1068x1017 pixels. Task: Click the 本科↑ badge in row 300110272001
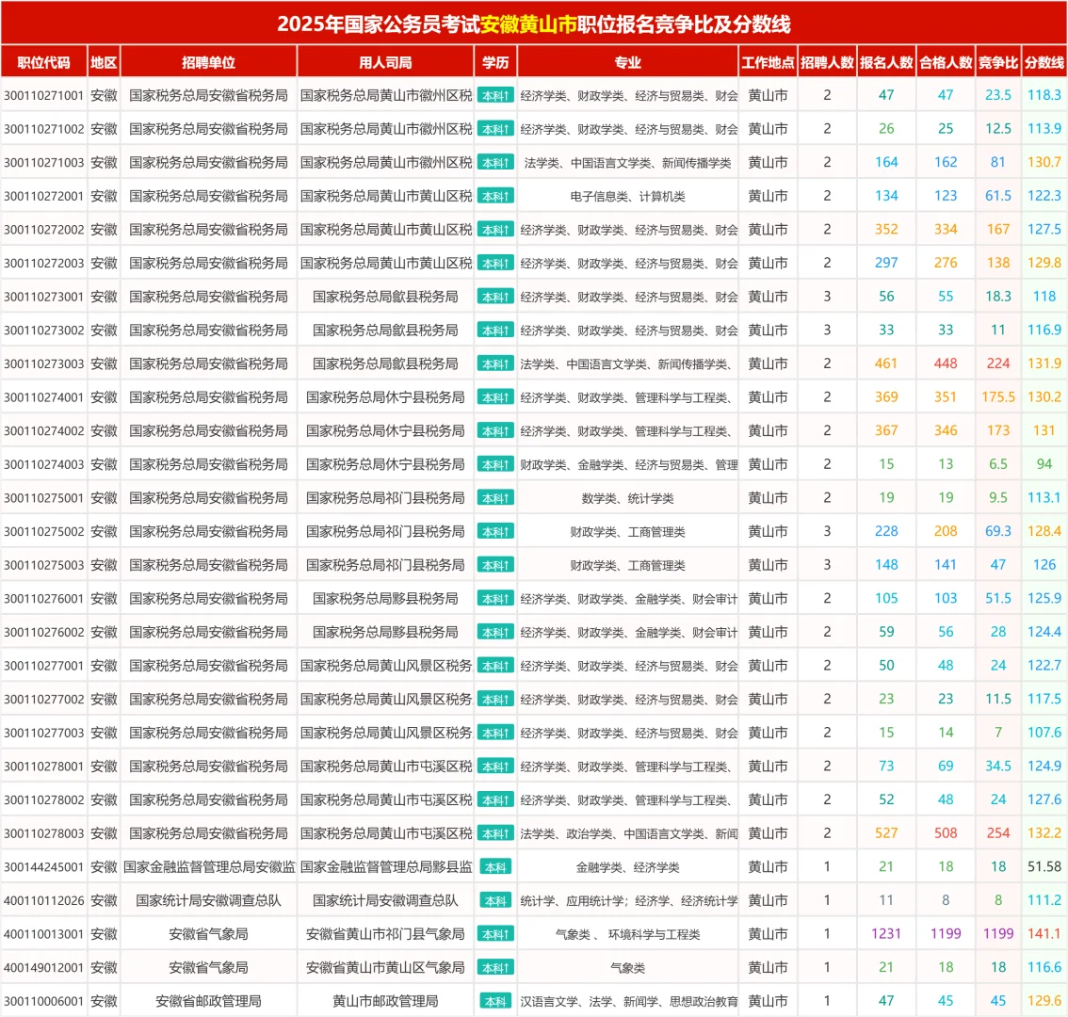click(495, 196)
